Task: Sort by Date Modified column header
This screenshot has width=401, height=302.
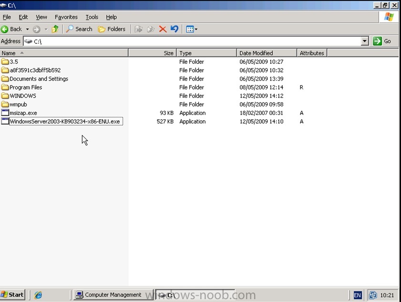Action: tap(267, 53)
